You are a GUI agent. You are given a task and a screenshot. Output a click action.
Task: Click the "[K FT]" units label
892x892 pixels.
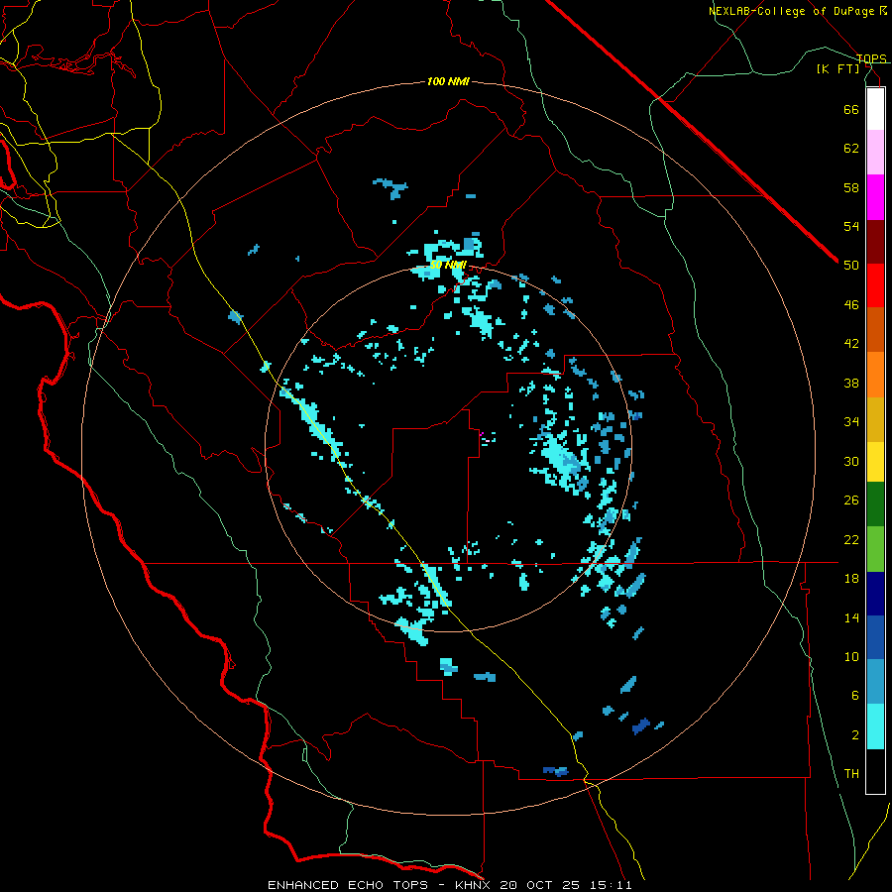(838, 68)
